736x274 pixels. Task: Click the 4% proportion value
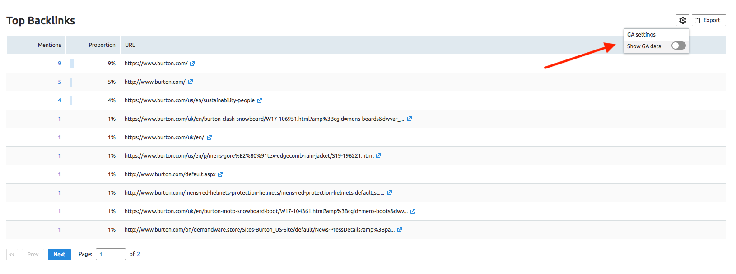tap(112, 100)
